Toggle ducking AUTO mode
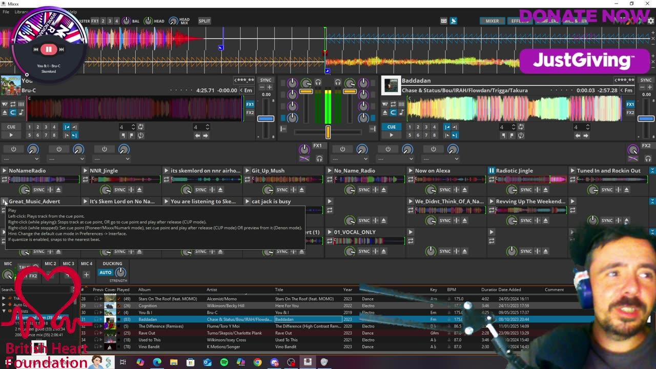656x369 pixels. click(106, 273)
